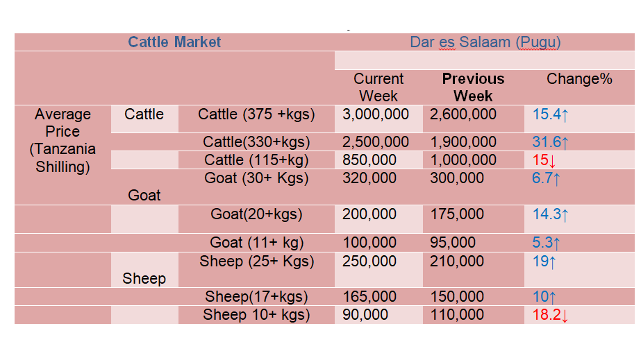Click the Cattle (375 +kgs) row label
Viewport: 641px width, 360px height.
point(256,114)
